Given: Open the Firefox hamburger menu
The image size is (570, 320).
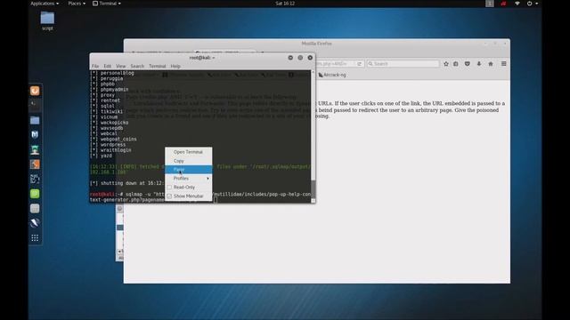Looking at the screenshot, I should [504, 64].
